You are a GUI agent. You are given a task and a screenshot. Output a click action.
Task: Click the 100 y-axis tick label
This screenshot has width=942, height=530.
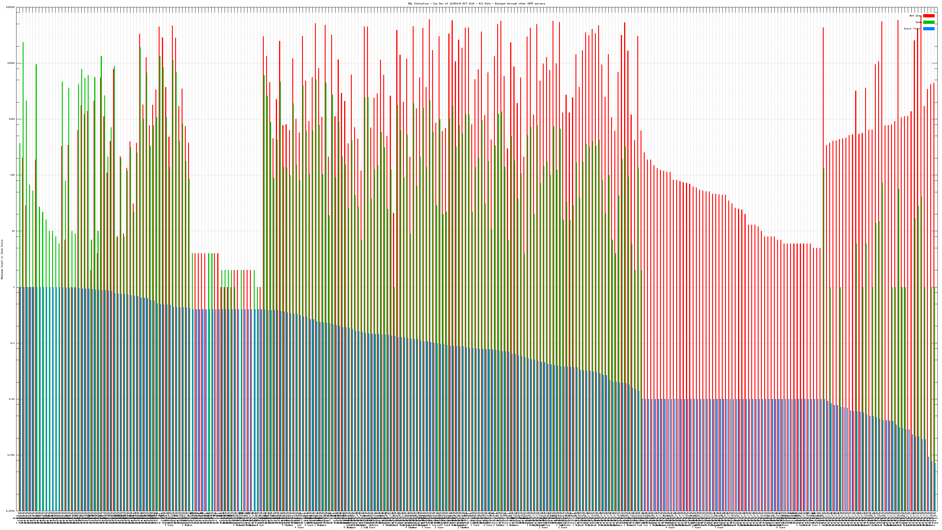pos(13,175)
